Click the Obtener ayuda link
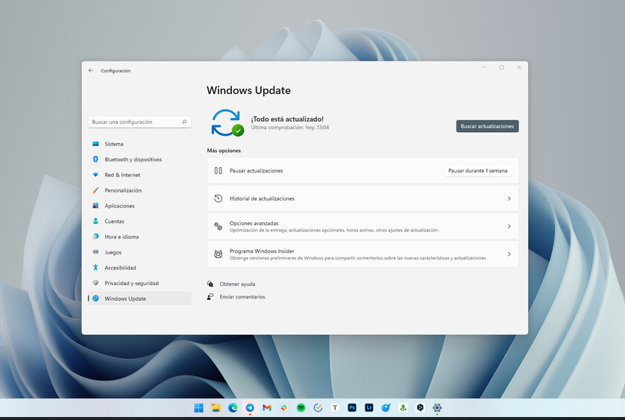Image resolution: width=625 pixels, height=420 pixels. tap(237, 284)
